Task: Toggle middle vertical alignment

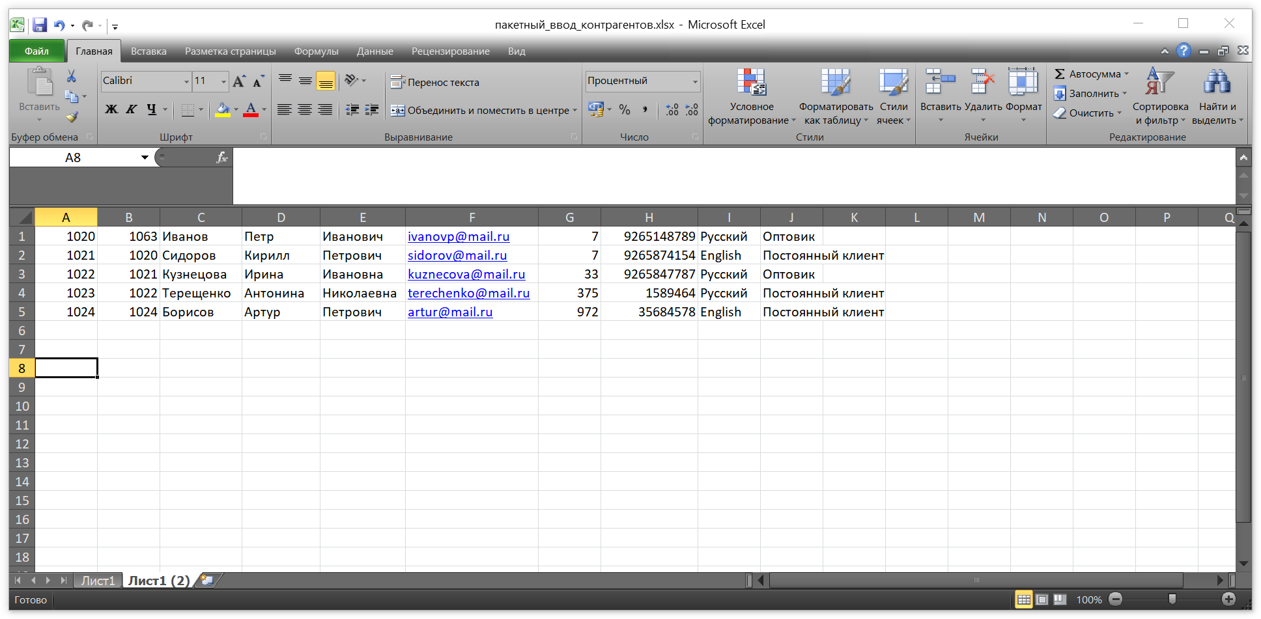Action: coord(305,80)
